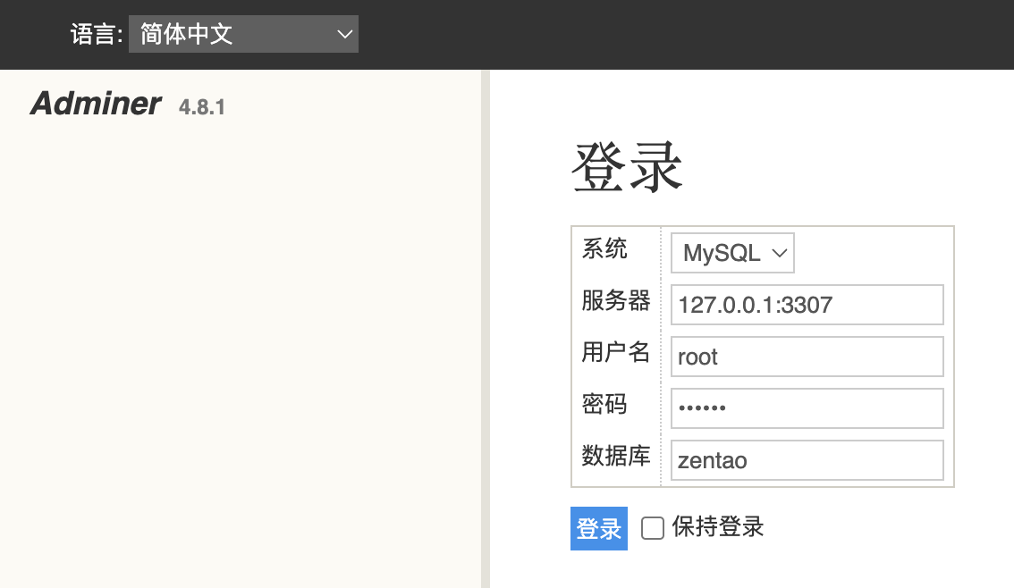Click the 用户名 row label
The image size is (1014, 588).
coord(615,353)
